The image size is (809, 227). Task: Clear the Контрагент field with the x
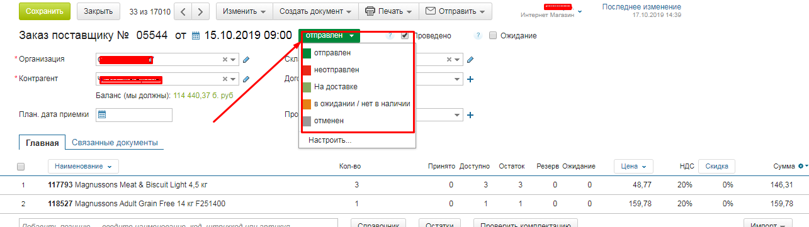point(225,80)
